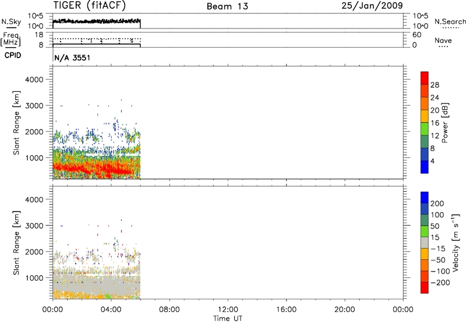The height and width of the screenshot is (322, 466).
Task: Click the "N.Search" legend label
Action: pos(450,22)
